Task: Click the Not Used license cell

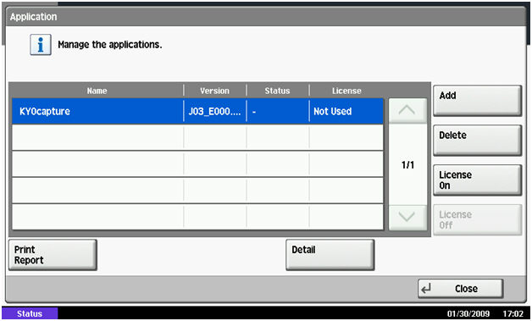Action: coord(346,111)
